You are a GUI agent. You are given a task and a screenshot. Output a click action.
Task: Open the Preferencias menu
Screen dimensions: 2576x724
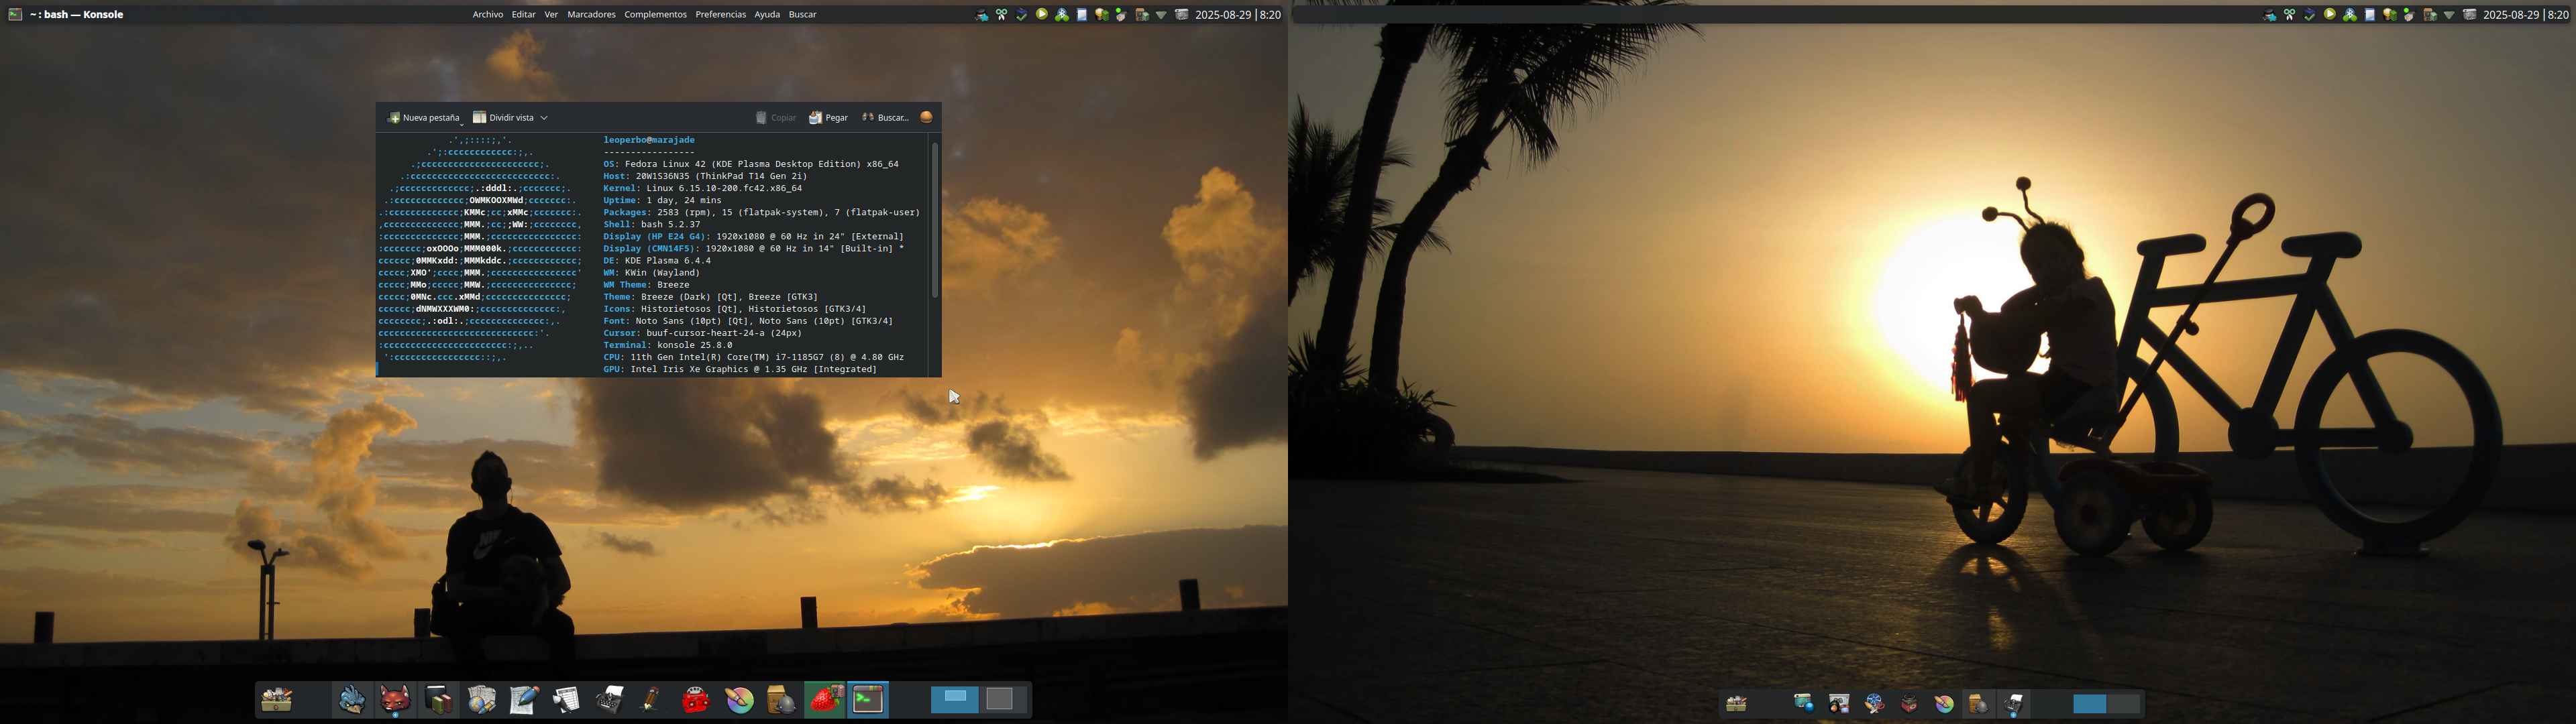click(720, 15)
